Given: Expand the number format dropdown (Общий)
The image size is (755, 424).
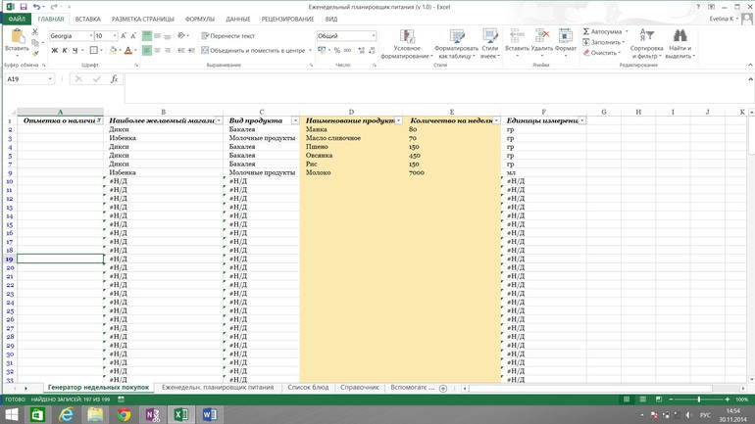Looking at the screenshot, I should coord(373,36).
